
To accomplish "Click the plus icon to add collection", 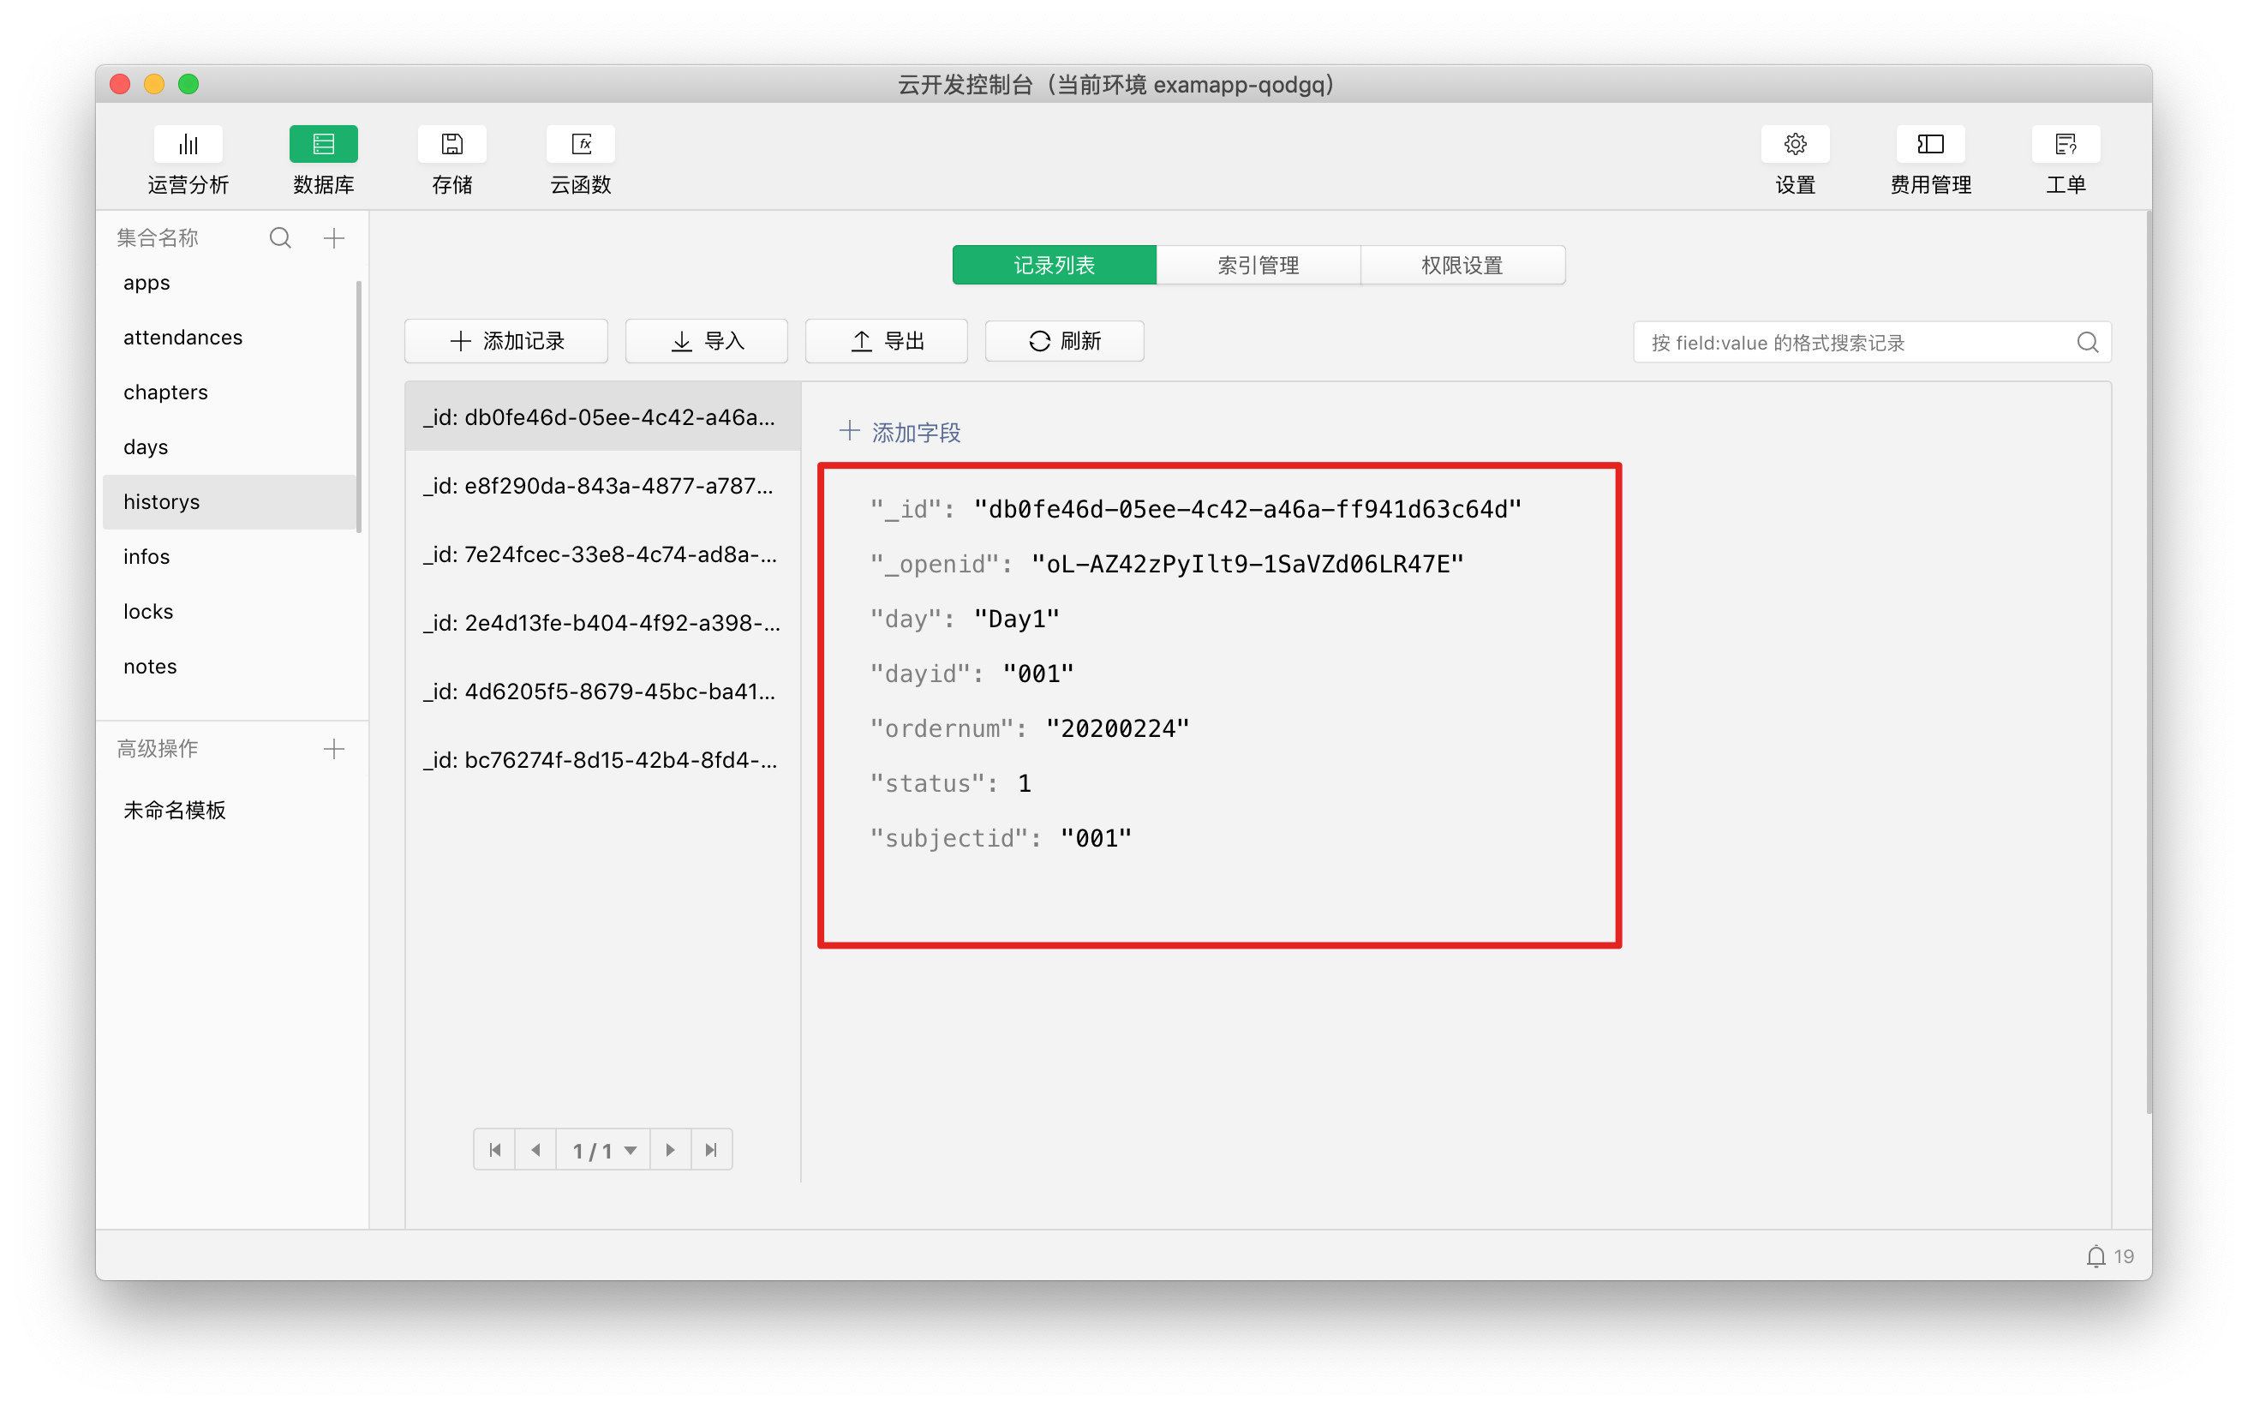I will tap(334, 238).
